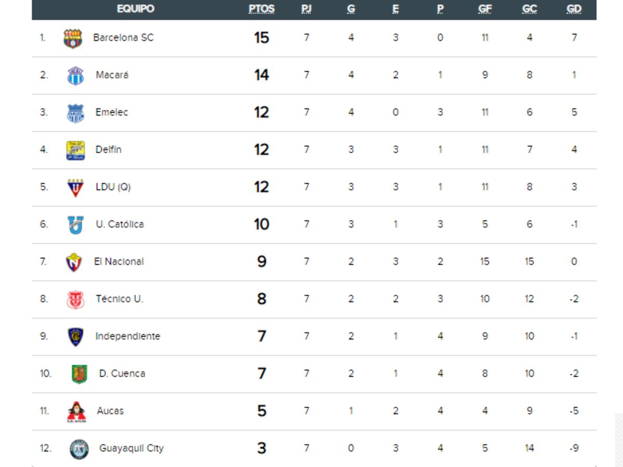Click the U. Católica crest
Image resolution: width=623 pixels, height=467 pixels.
point(75,225)
